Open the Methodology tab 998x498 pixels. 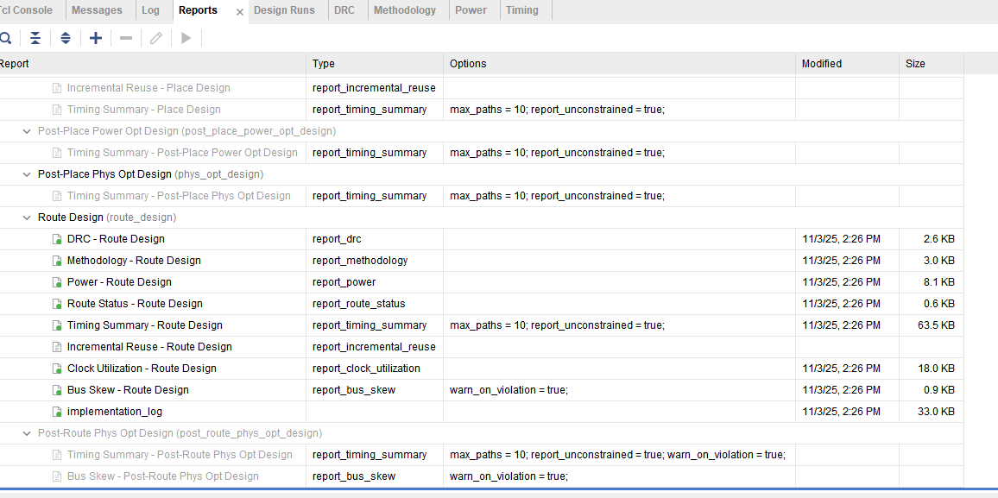point(405,10)
